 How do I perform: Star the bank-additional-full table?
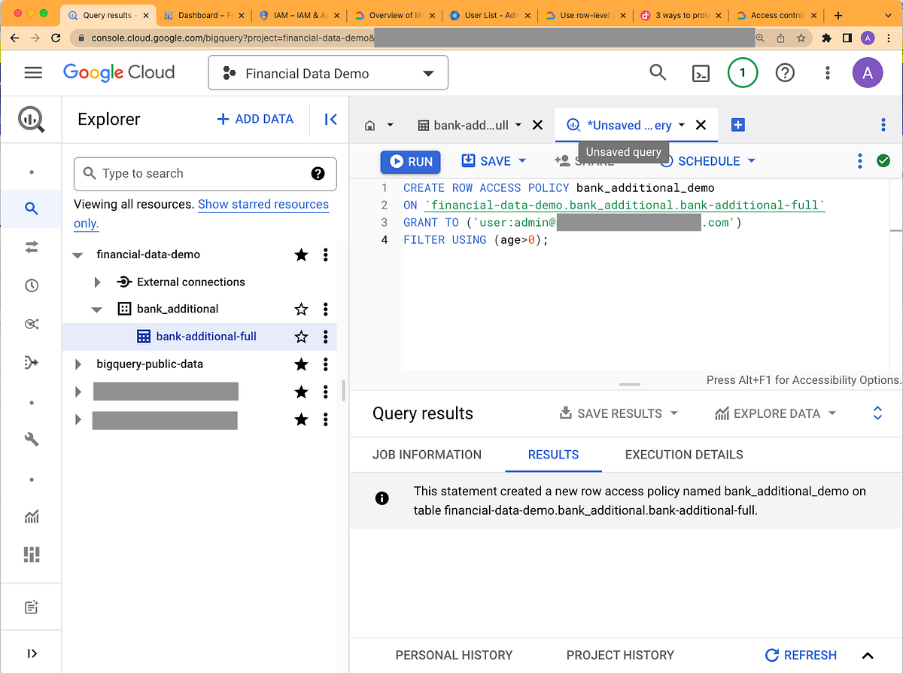pos(301,336)
